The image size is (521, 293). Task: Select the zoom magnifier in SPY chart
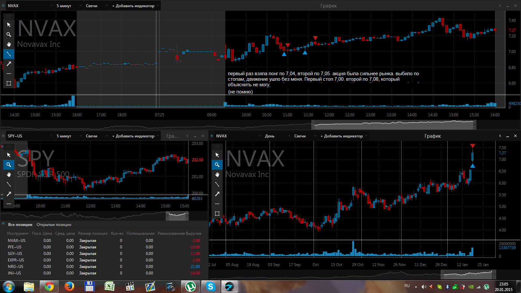pyautogui.click(x=9, y=165)
